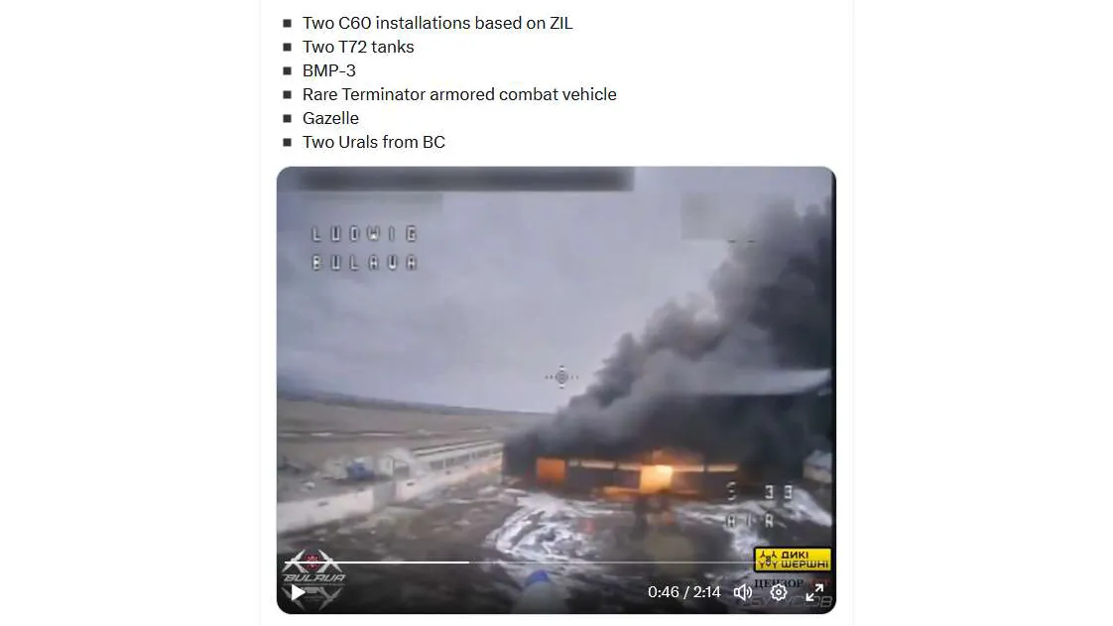The height and width of the screenshot is (626, 1113).
Task: Click 'Rare Terminator armored combat vehicle'
Action: (x=459, y=94)
